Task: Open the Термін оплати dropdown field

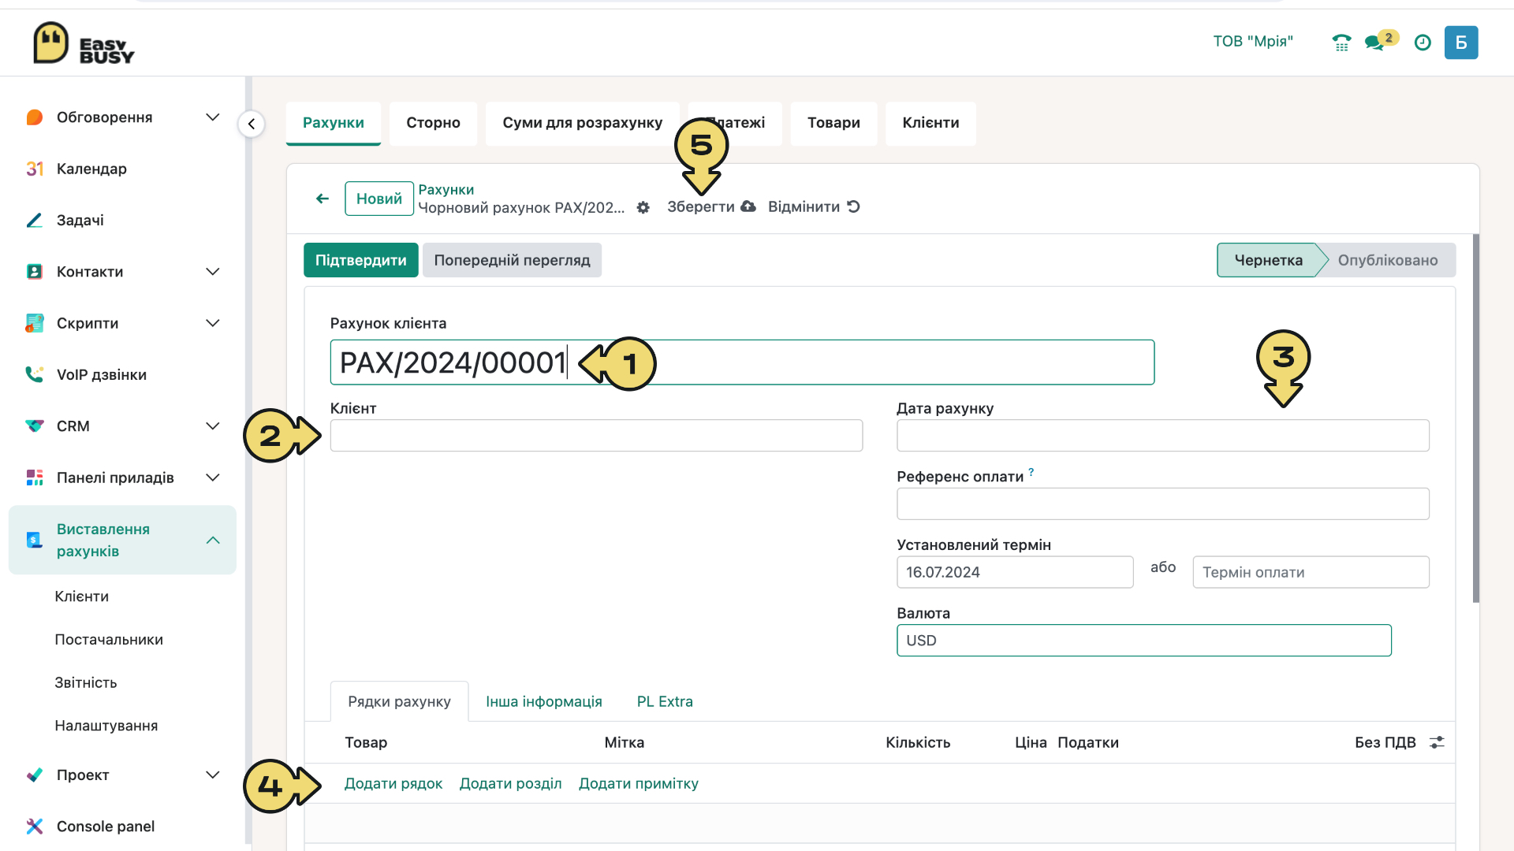Action: point(1311,572)
